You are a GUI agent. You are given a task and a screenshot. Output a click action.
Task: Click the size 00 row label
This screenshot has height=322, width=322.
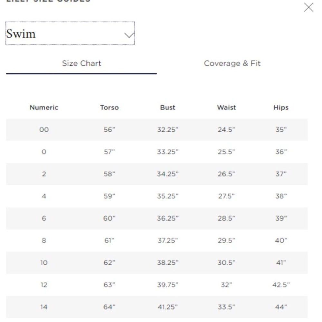point(44,130)
